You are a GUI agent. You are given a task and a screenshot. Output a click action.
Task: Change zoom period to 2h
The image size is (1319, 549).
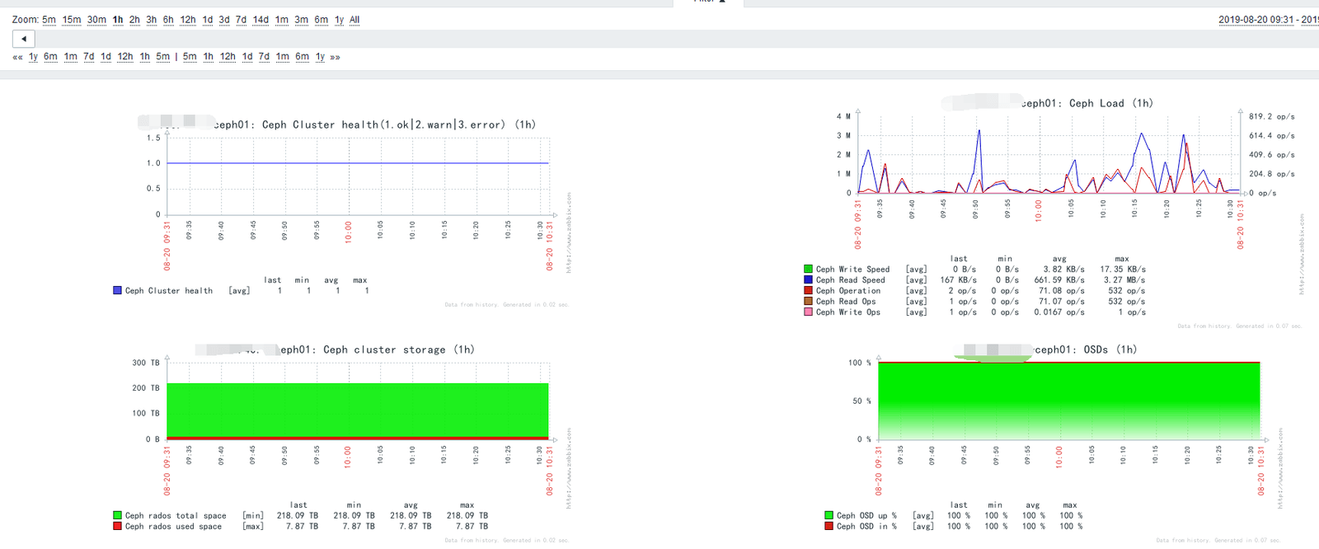point(134,20)
